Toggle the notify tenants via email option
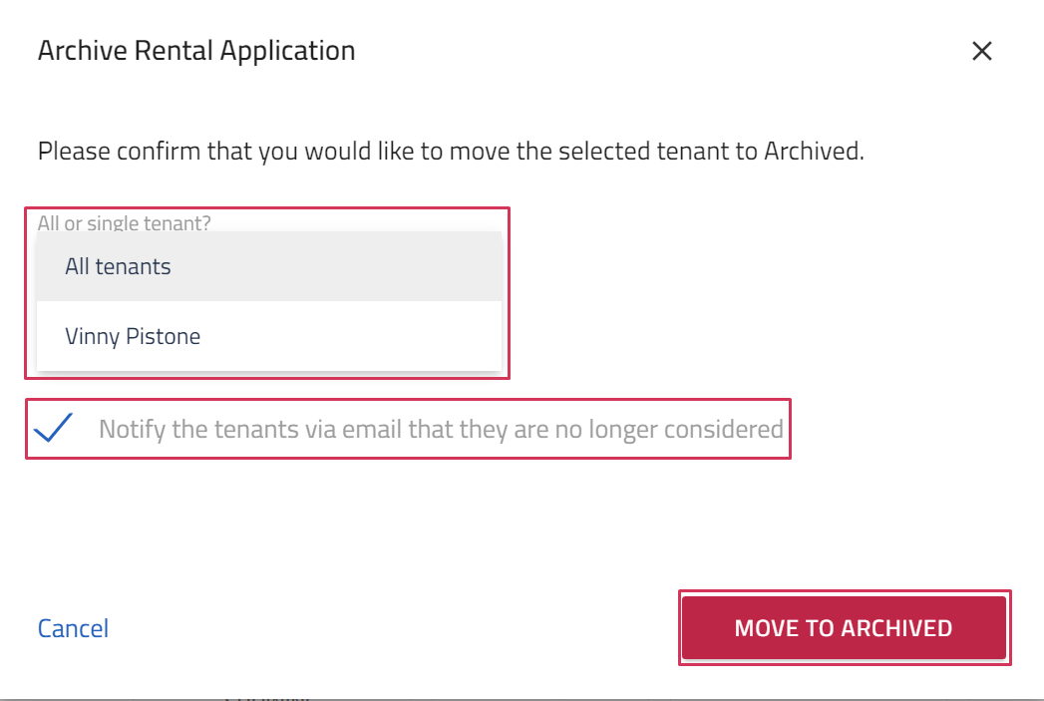The image size is (1044, 701). coord(53,428)
